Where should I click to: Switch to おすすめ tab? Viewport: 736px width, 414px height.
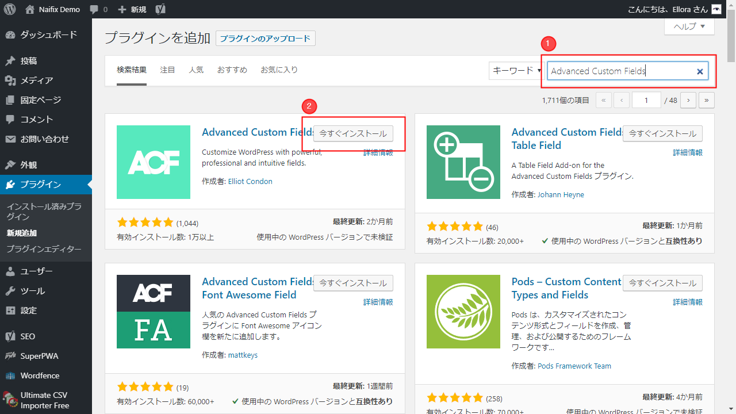[232, 70]
